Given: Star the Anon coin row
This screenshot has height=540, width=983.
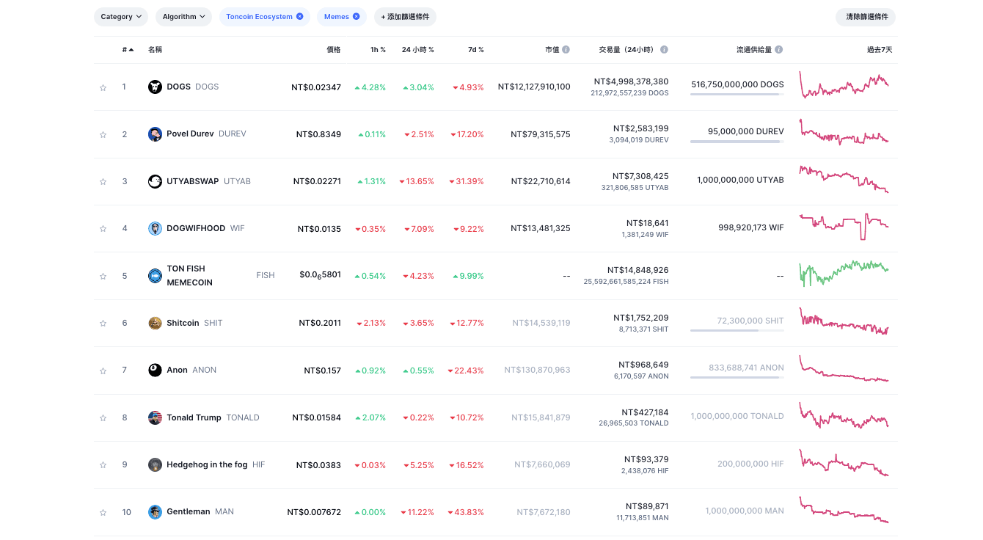Looking at the screenshot, I should 103,371.
